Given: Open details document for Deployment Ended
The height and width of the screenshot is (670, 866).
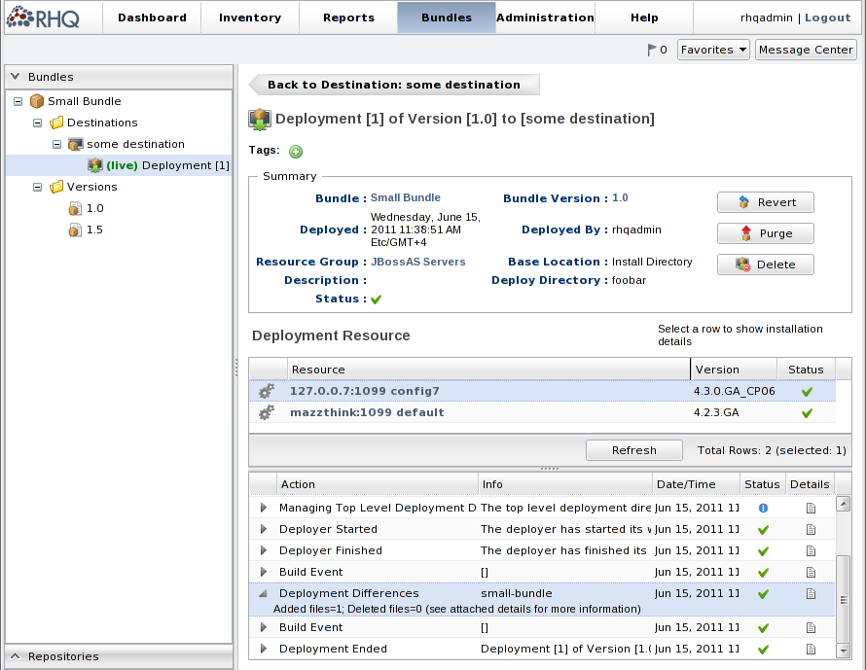Looking at the screenshot, I should [x=811, y=649].
